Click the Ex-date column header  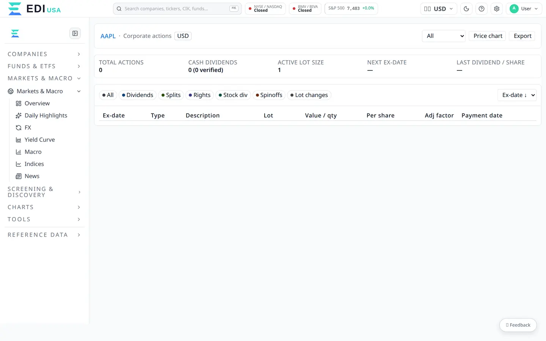114,116
